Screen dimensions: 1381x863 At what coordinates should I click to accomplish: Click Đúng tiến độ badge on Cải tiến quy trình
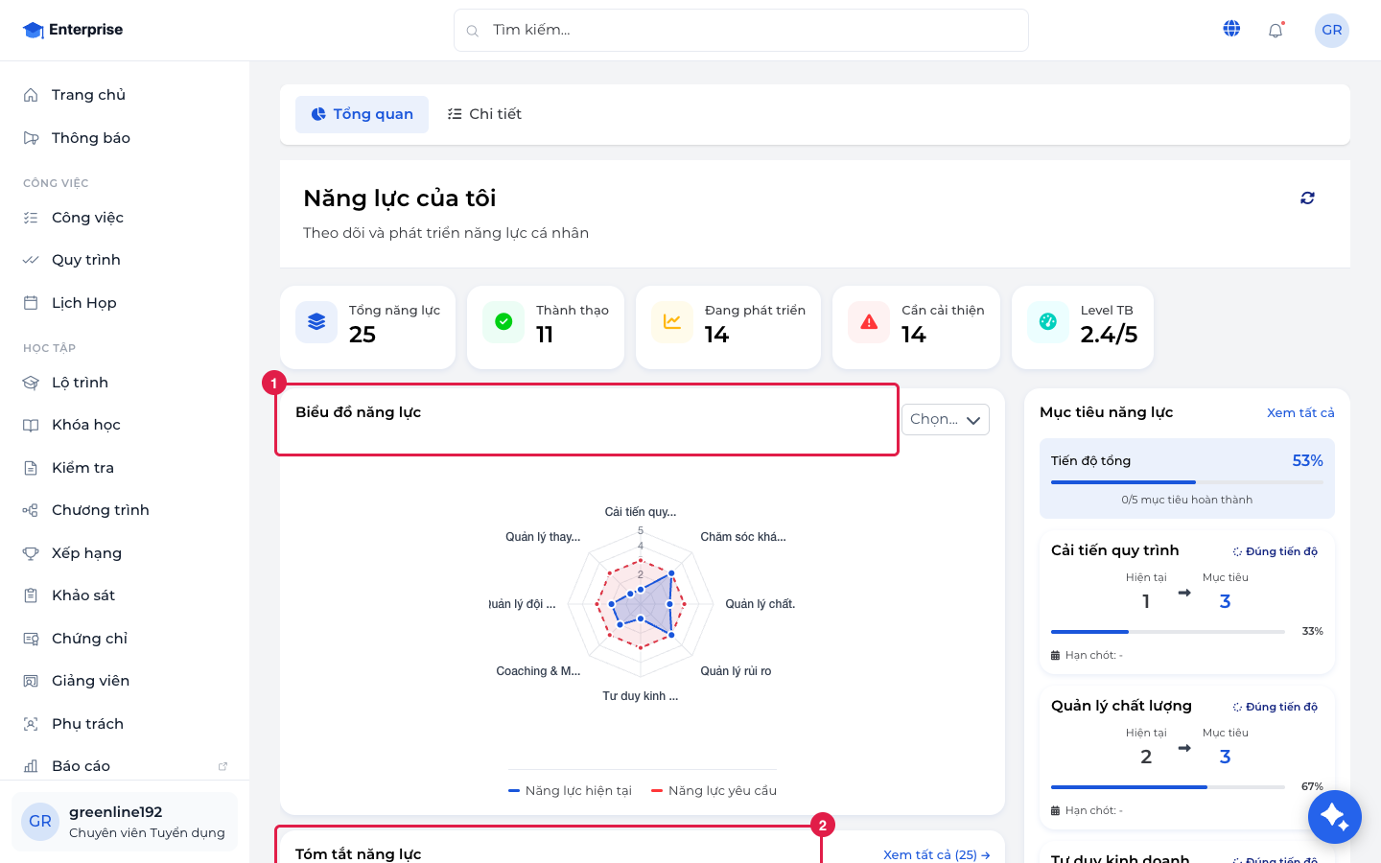pos(1276,551)
